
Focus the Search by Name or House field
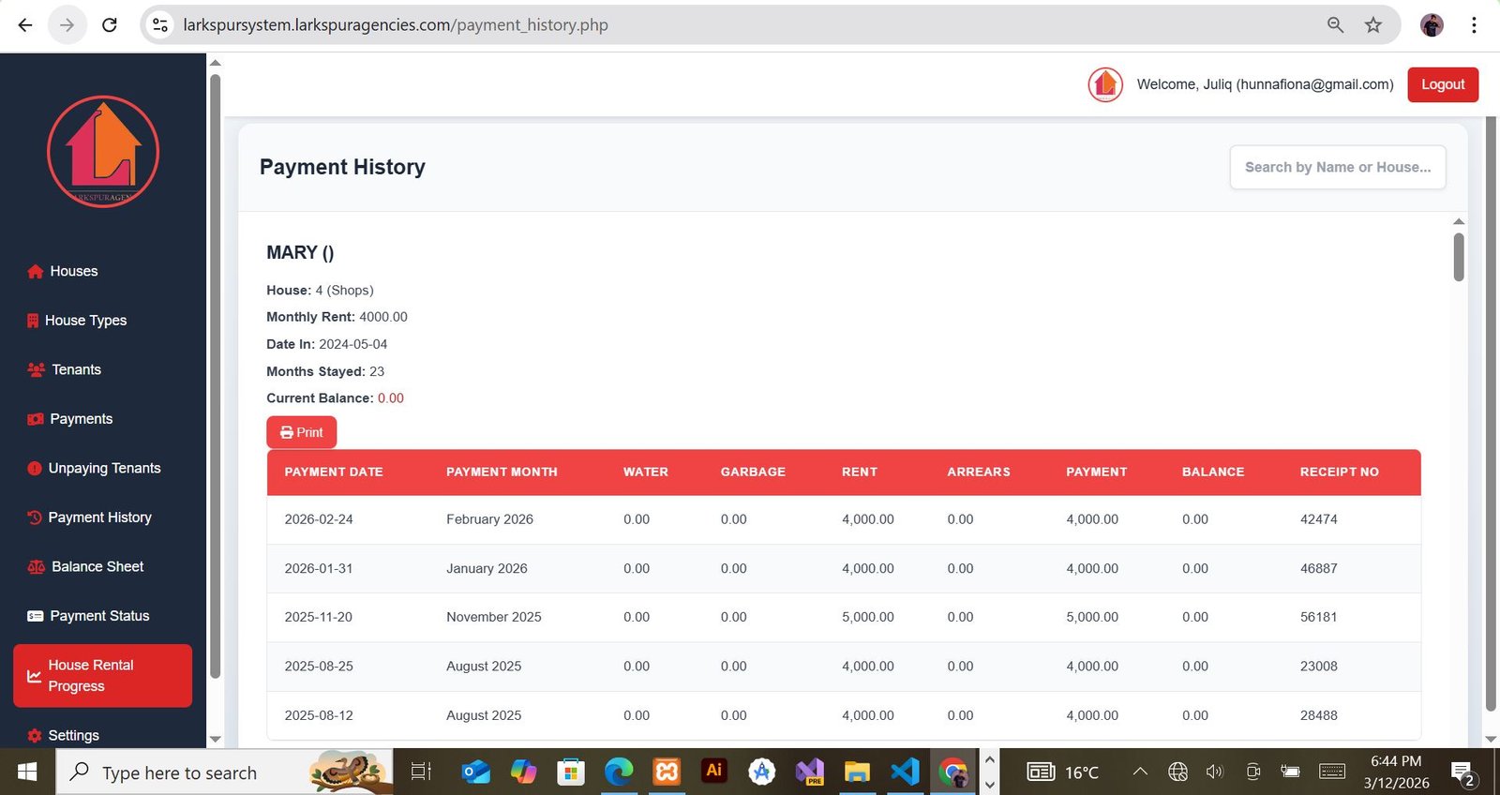pyautogui.click(x=1338, y=167)
